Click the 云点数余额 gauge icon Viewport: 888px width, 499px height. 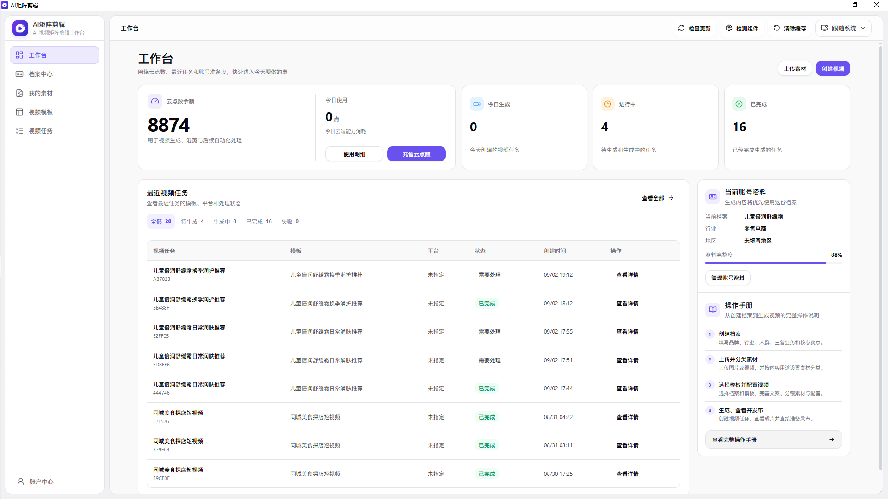pos(155,101)
